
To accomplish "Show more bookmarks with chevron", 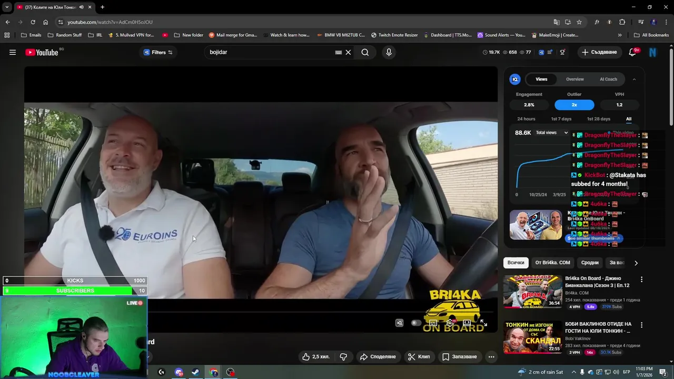I will 620,35.
